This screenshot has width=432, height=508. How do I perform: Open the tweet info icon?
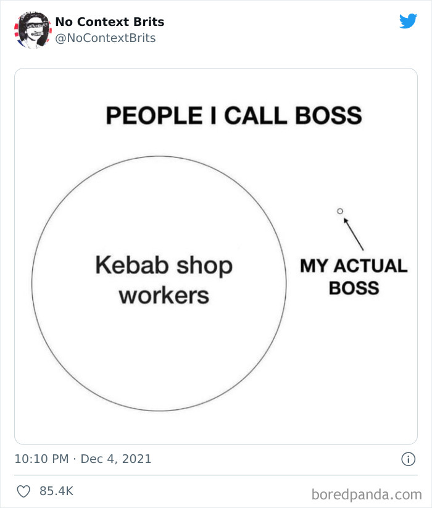coord(407,459)
